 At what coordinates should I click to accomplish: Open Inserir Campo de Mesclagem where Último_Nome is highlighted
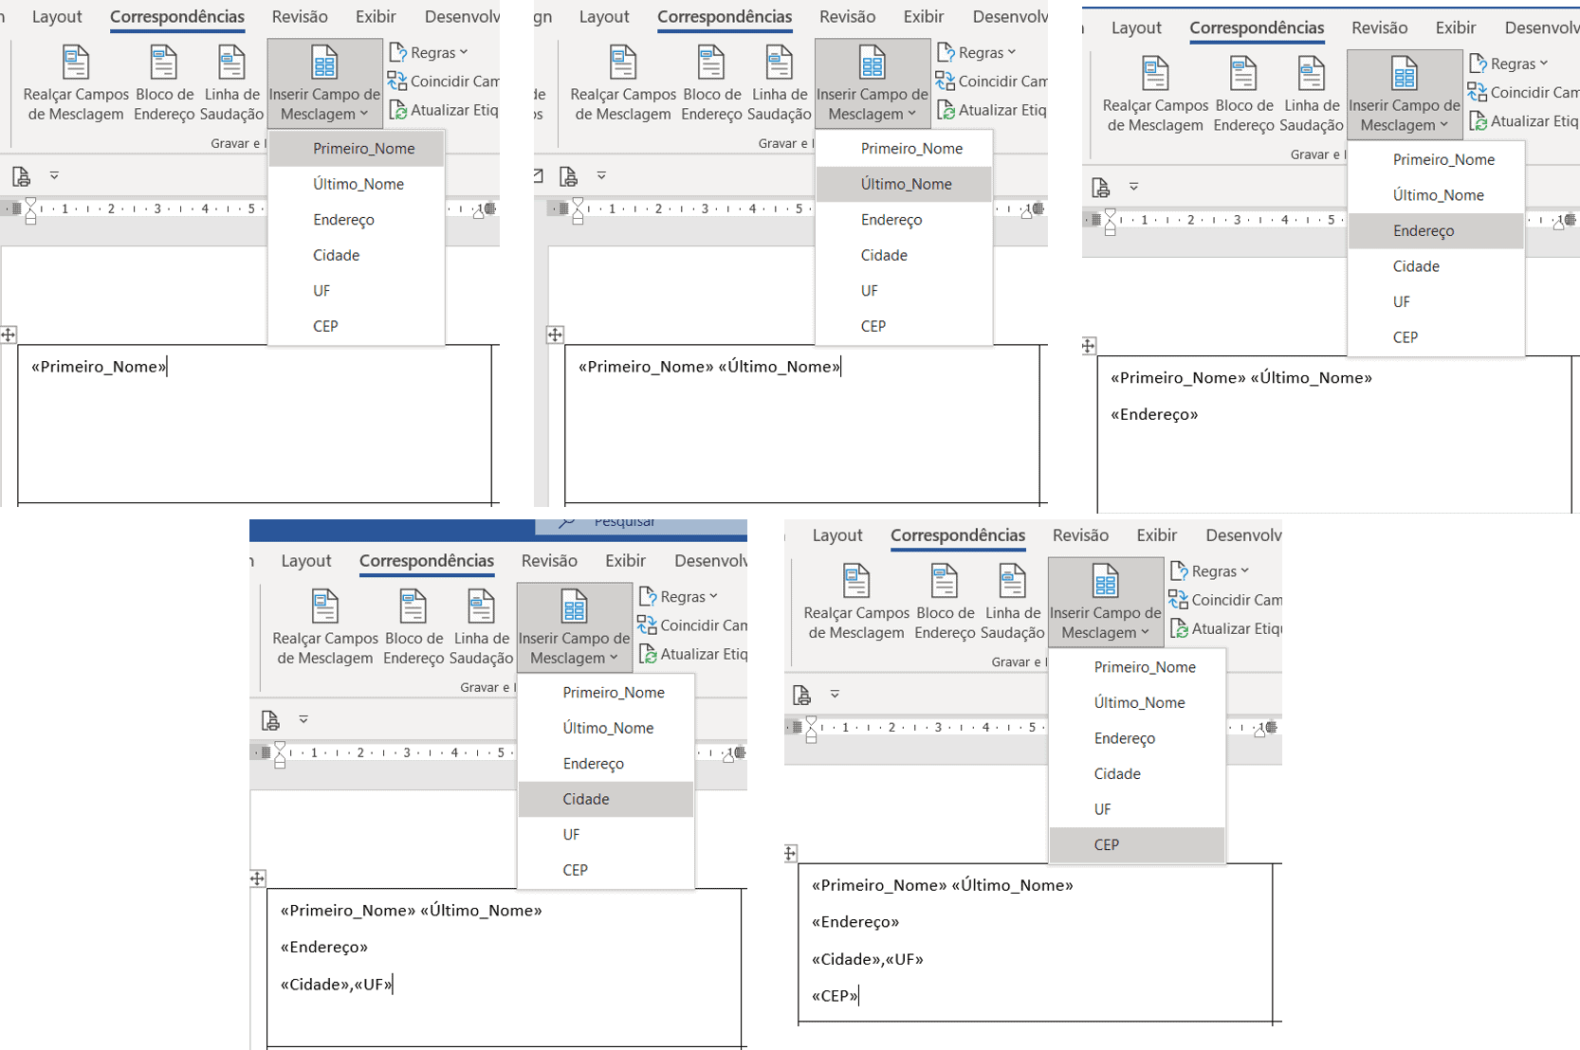[x=872, y=83]
